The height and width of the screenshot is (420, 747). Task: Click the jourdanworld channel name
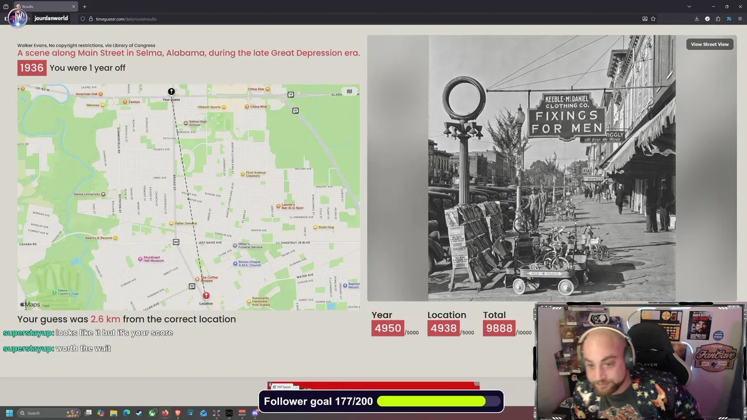pos(51,18)
